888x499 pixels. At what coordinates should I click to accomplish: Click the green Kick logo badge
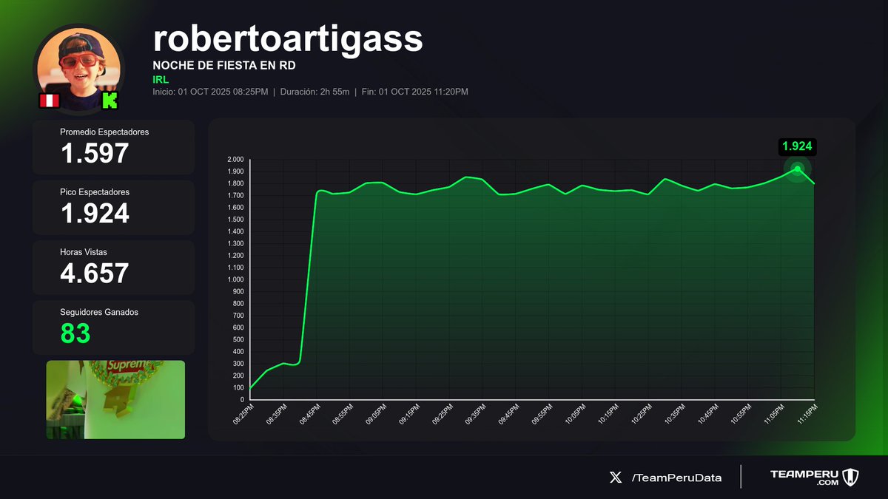pyautogui.click(x=110, y=101)
